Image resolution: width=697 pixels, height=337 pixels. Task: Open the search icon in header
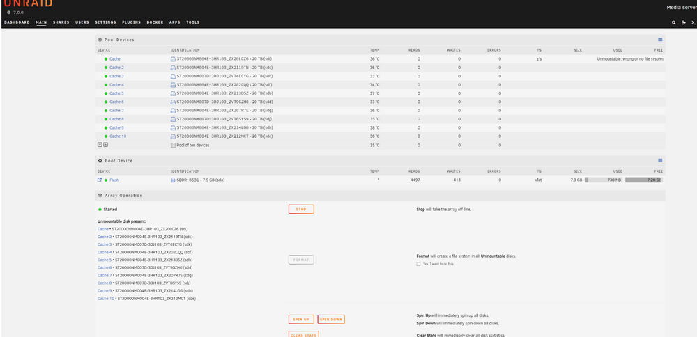[x=674, y=22]
